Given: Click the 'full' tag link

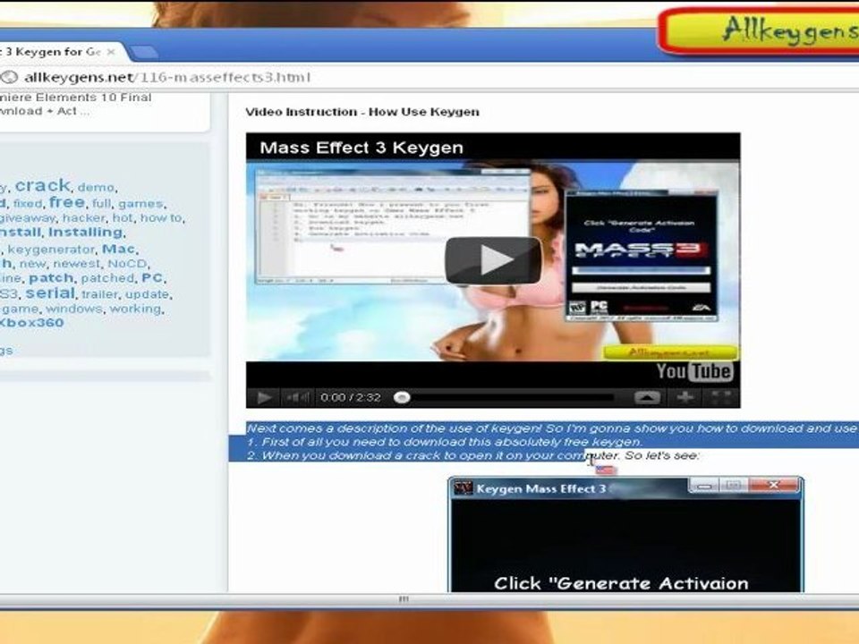Looking at the screenshot, I should tap(101, 204).
